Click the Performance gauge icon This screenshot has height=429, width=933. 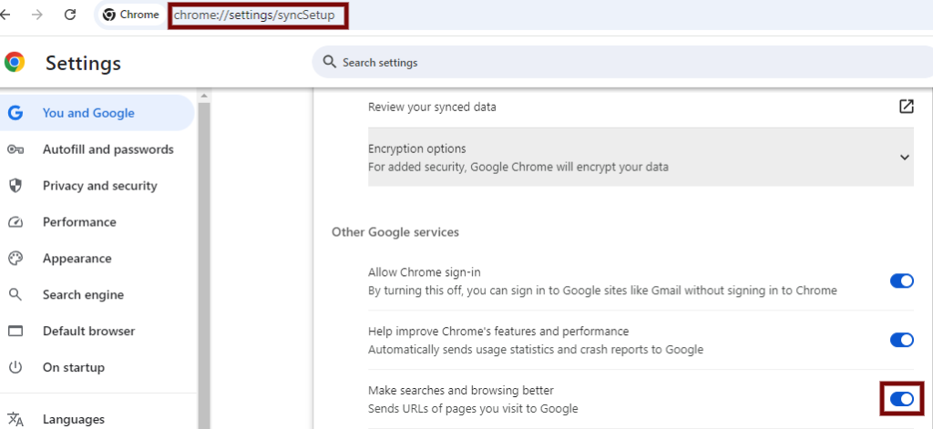[15, 222]
